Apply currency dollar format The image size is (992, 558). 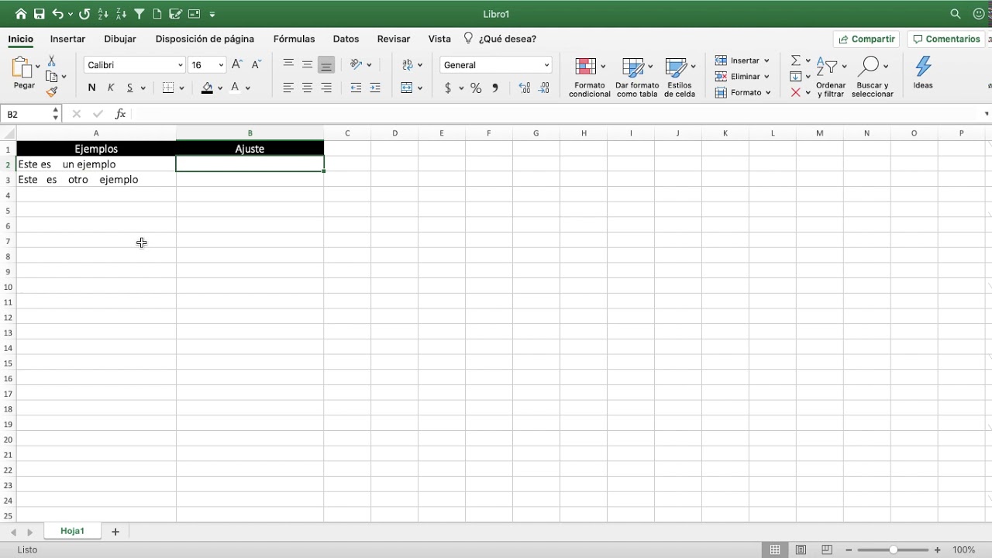448,88
